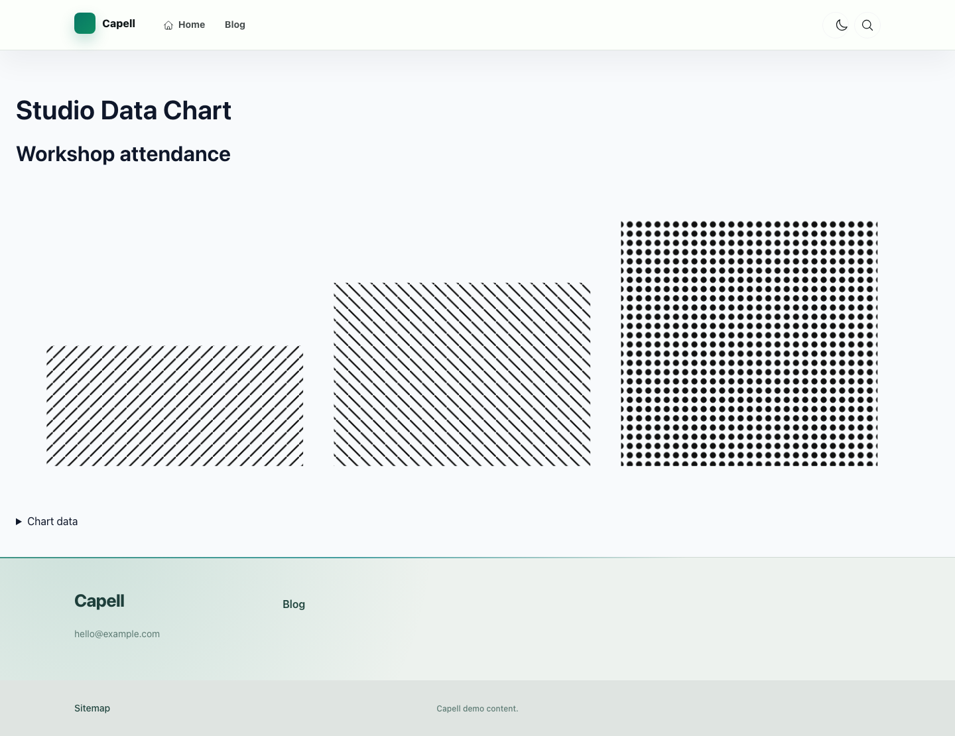Image resolution: width=955 pixels, height=736 pixels.
Task: Select the shortest bar with forward-slash stripes
Action: pos(174,406)
